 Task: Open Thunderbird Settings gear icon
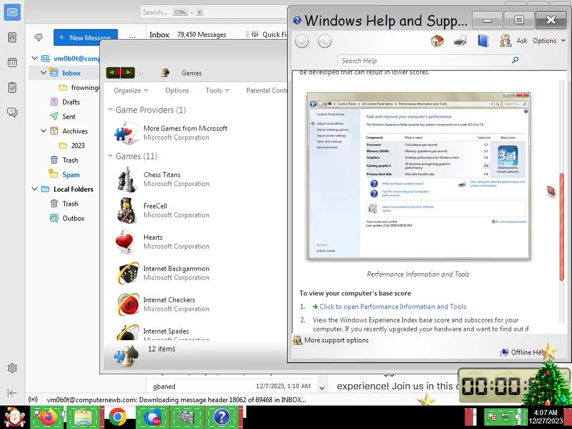coord(12,368)
